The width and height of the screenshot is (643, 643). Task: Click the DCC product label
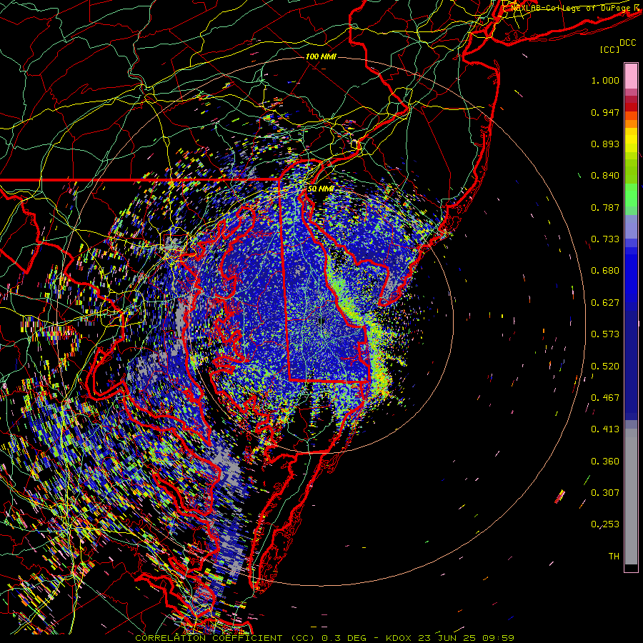pyautogui.click(x=627, y=42)
